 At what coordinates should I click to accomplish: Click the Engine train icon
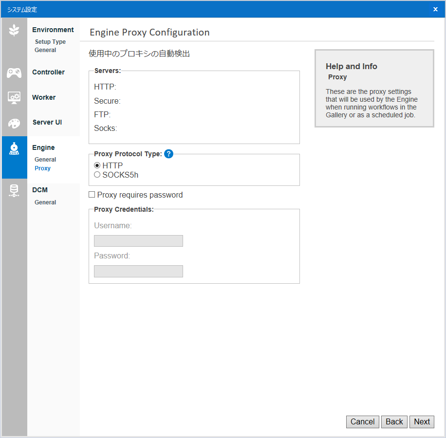[14, 149]
